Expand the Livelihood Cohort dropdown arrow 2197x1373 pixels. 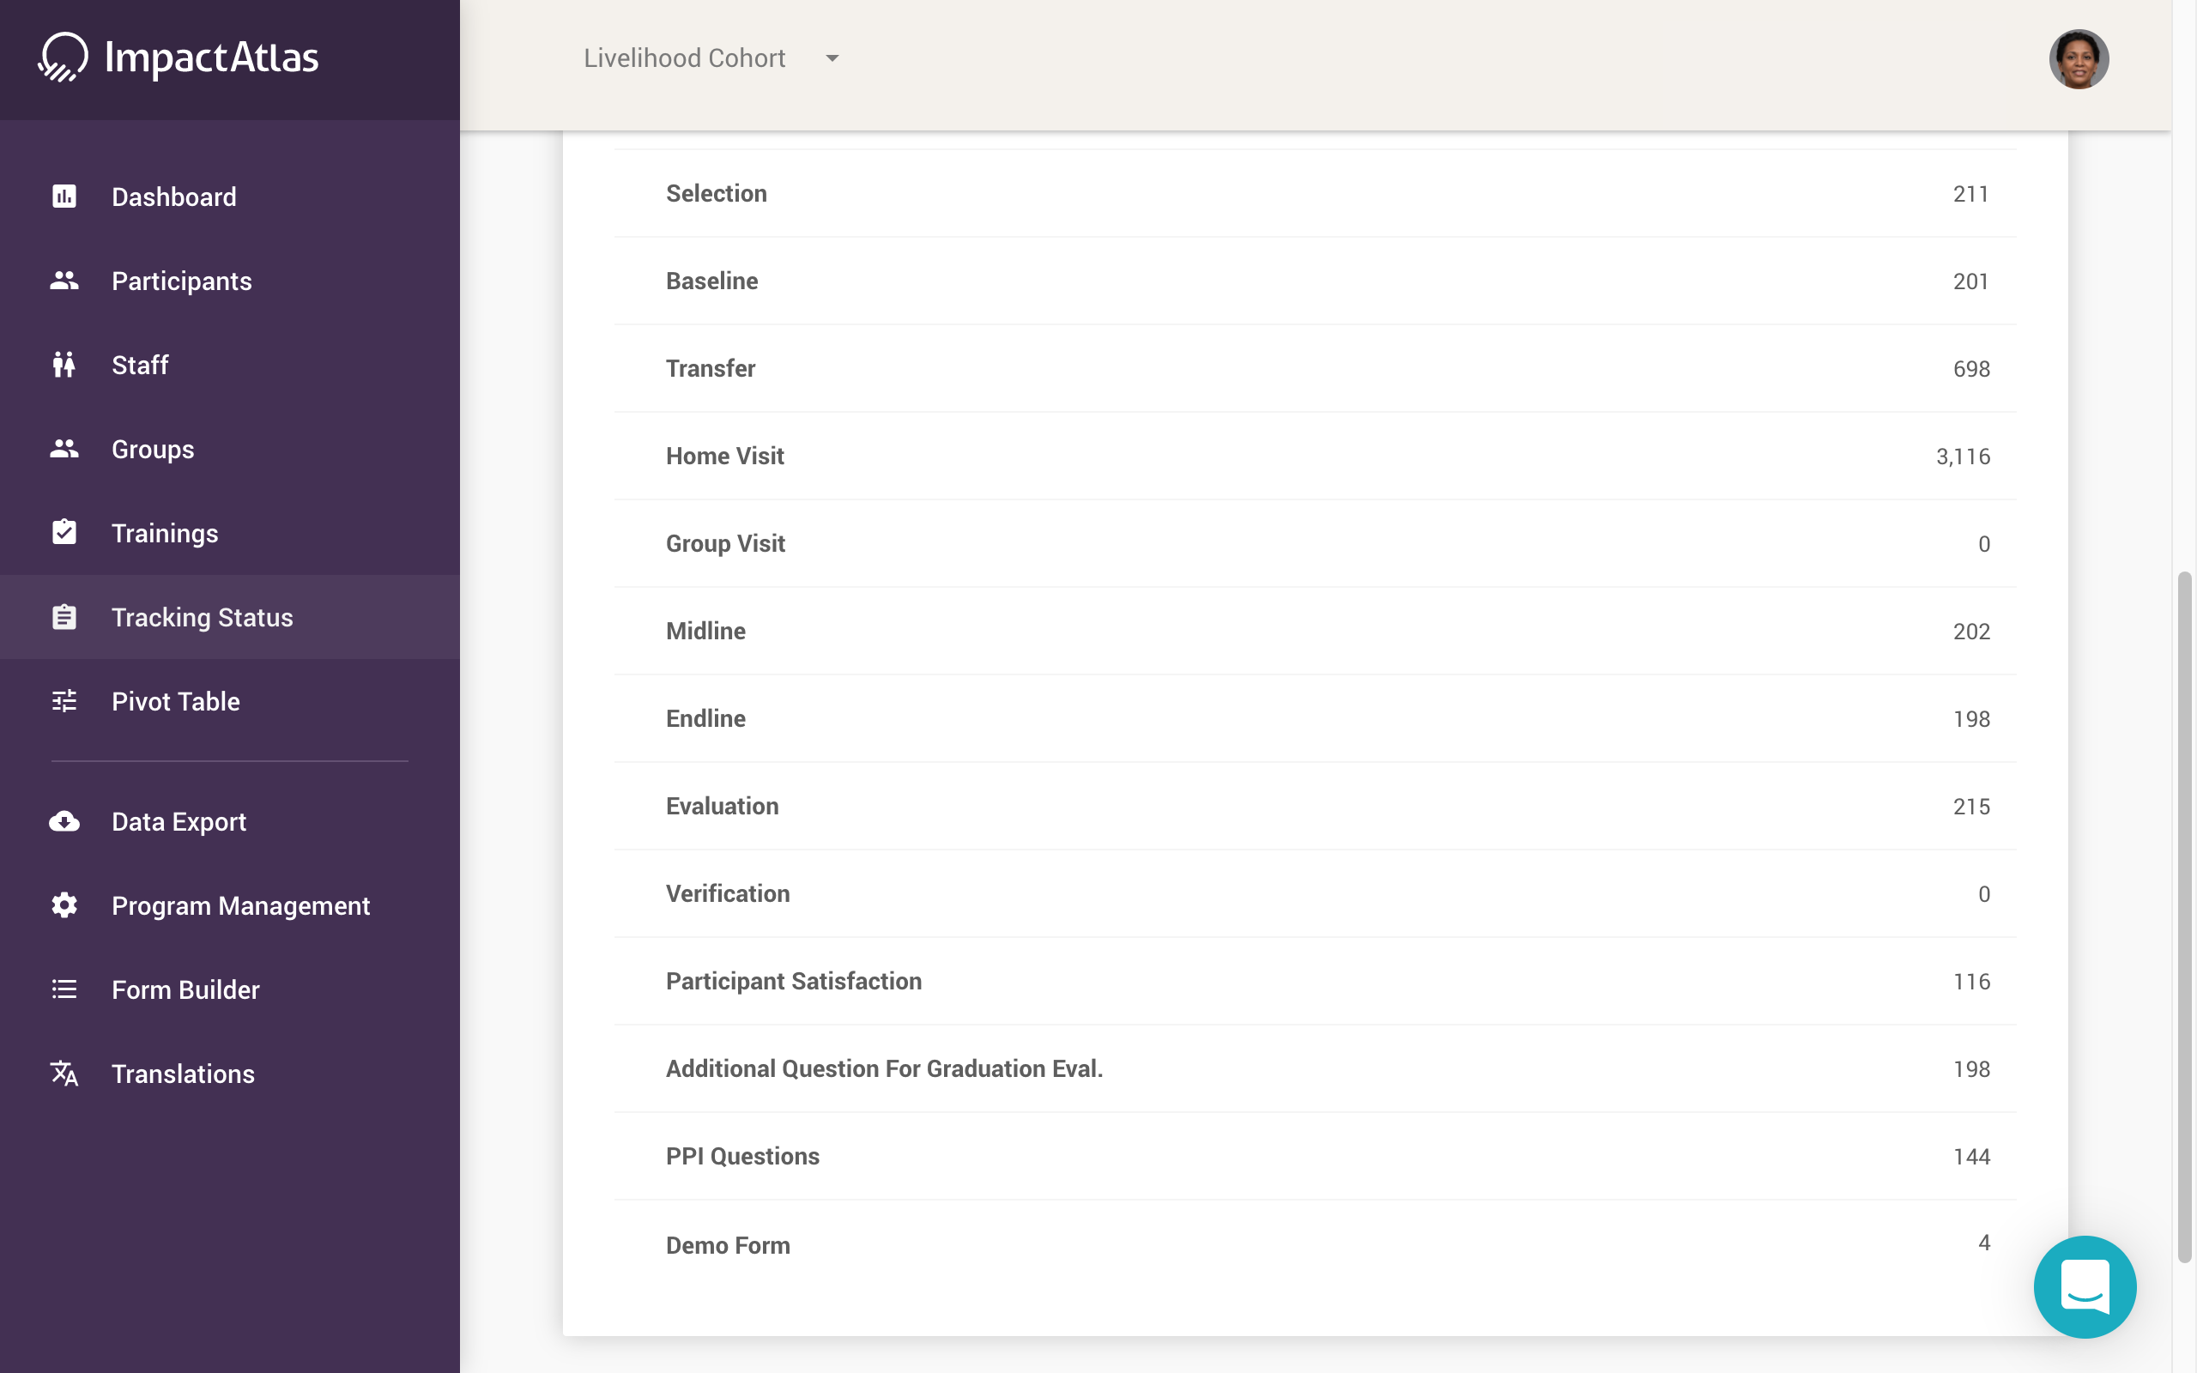click(832, 58)
